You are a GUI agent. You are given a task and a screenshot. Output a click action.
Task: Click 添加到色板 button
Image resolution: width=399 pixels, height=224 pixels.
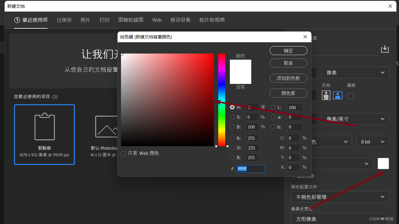288,78
